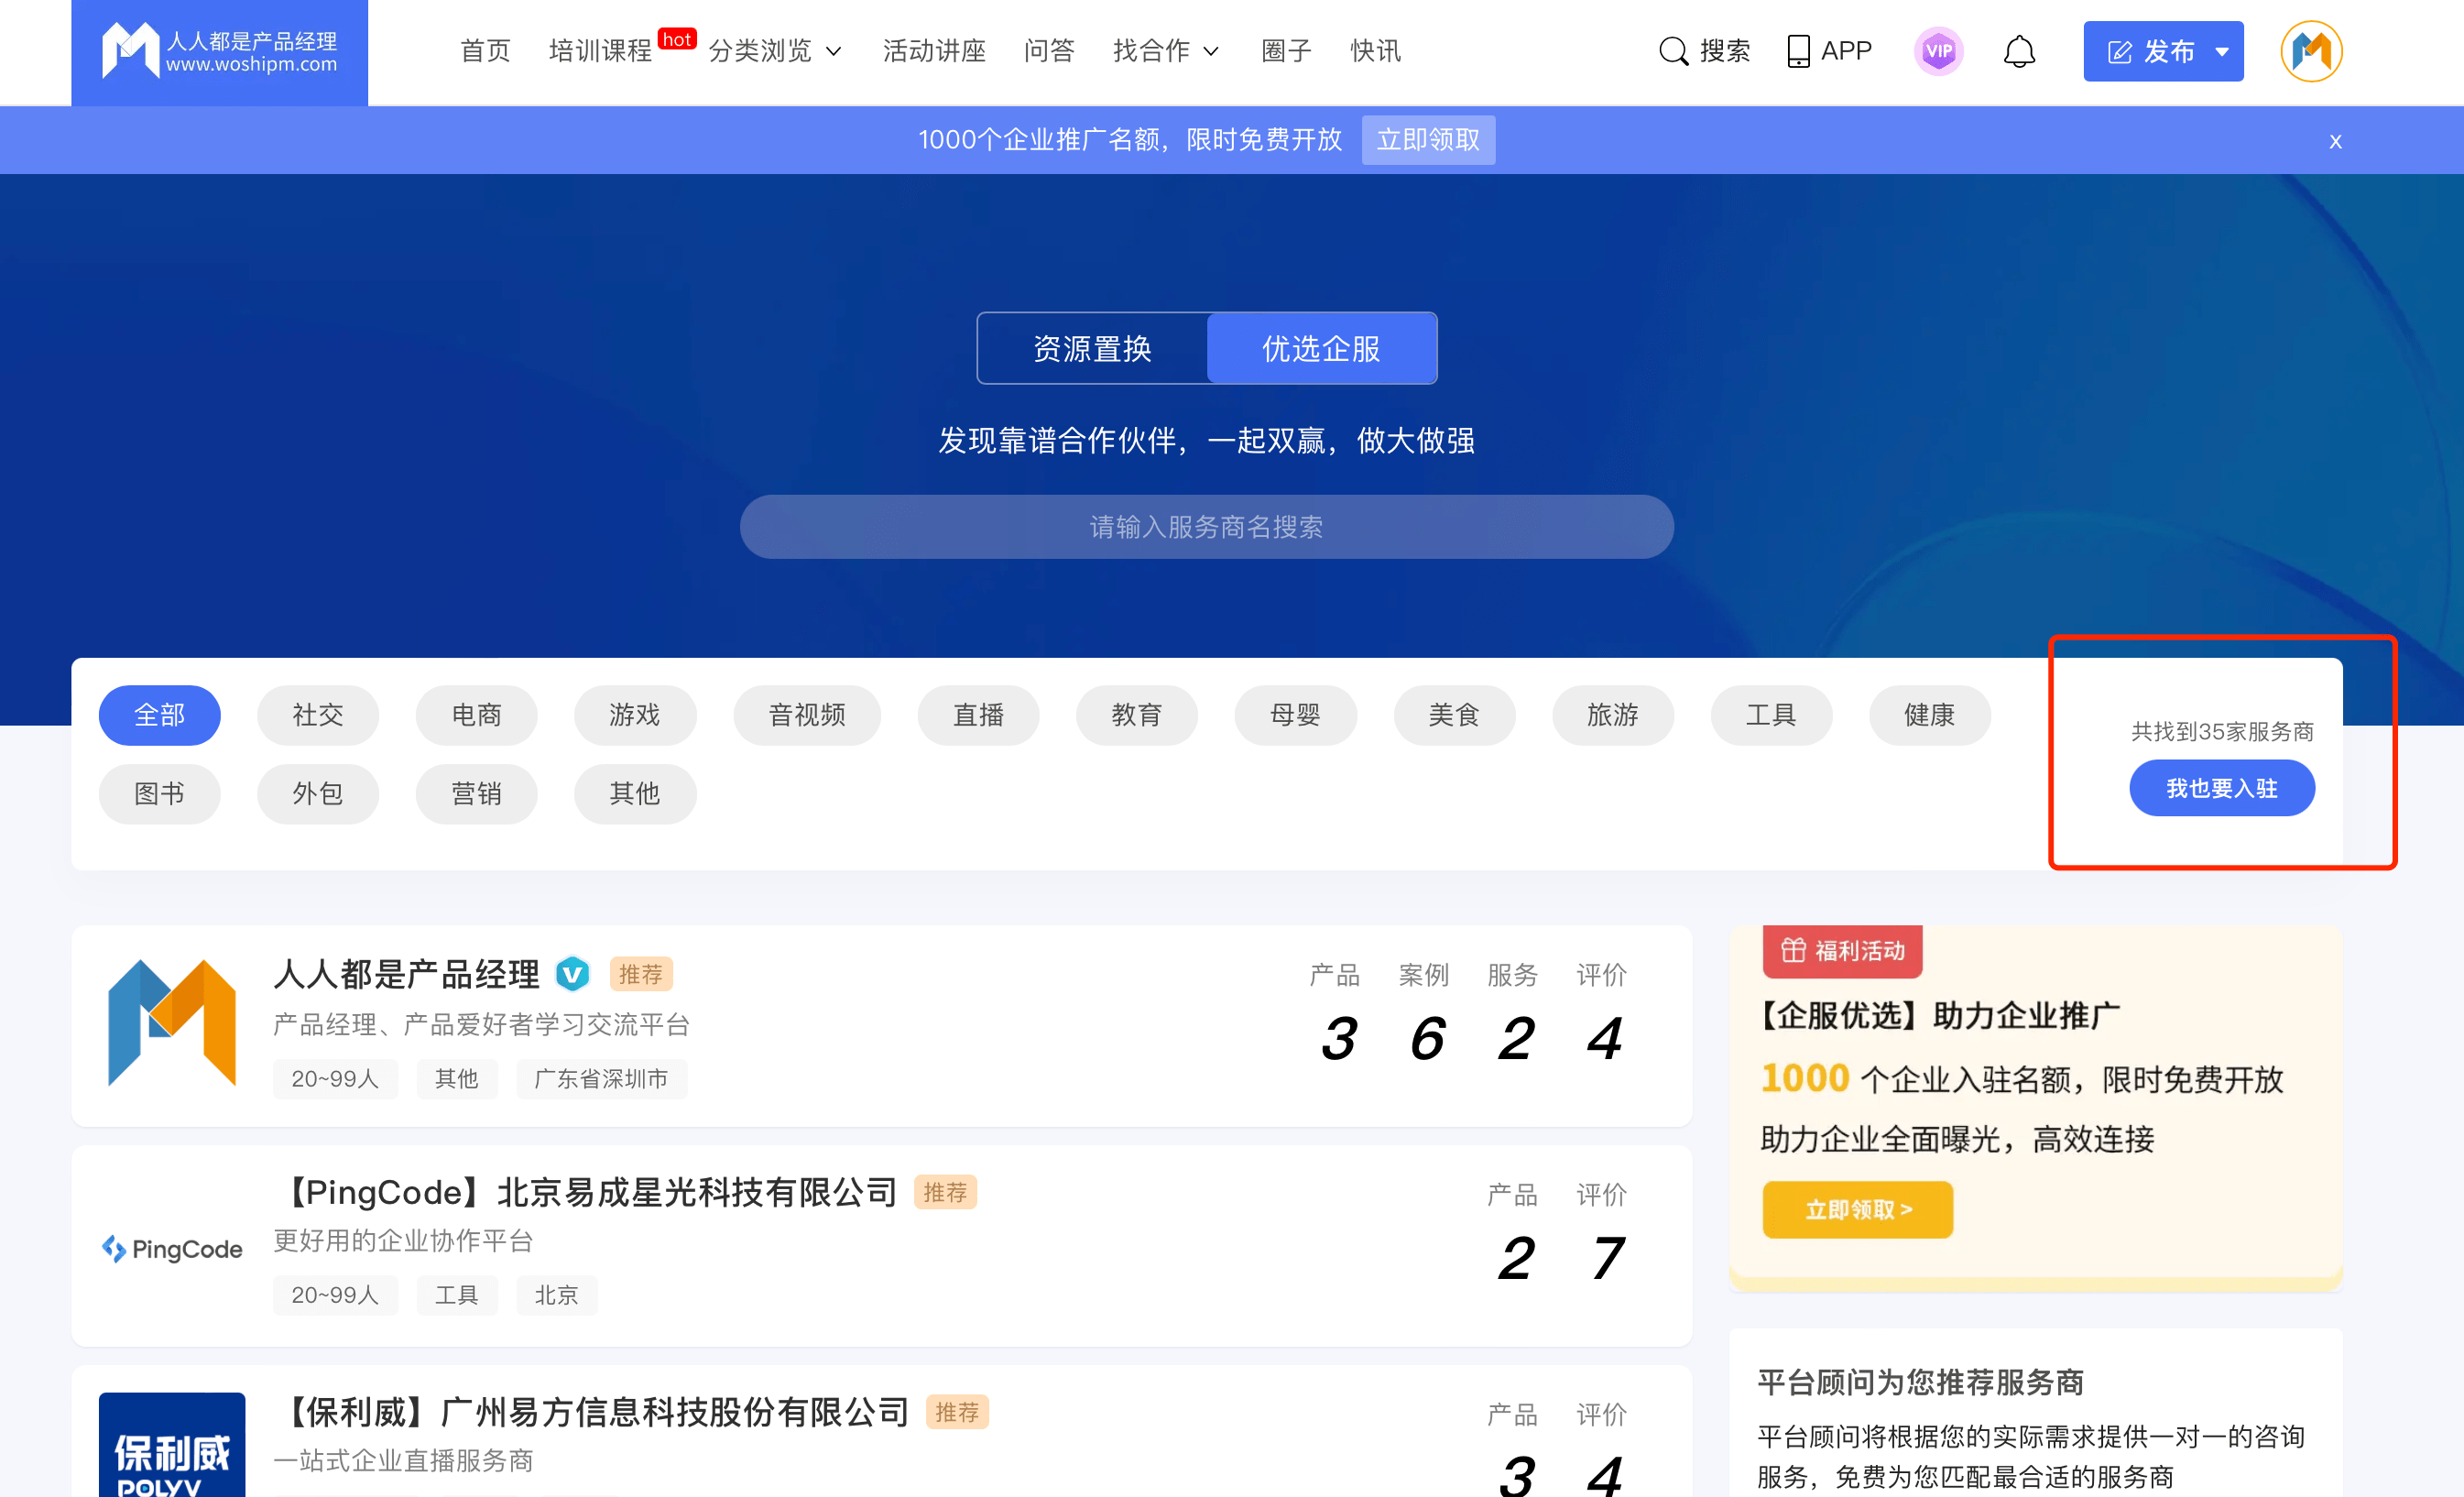Click the 广东省深圳市 location tag
Screen dimensions: 2464x1497
click(x=601, y=1079)
